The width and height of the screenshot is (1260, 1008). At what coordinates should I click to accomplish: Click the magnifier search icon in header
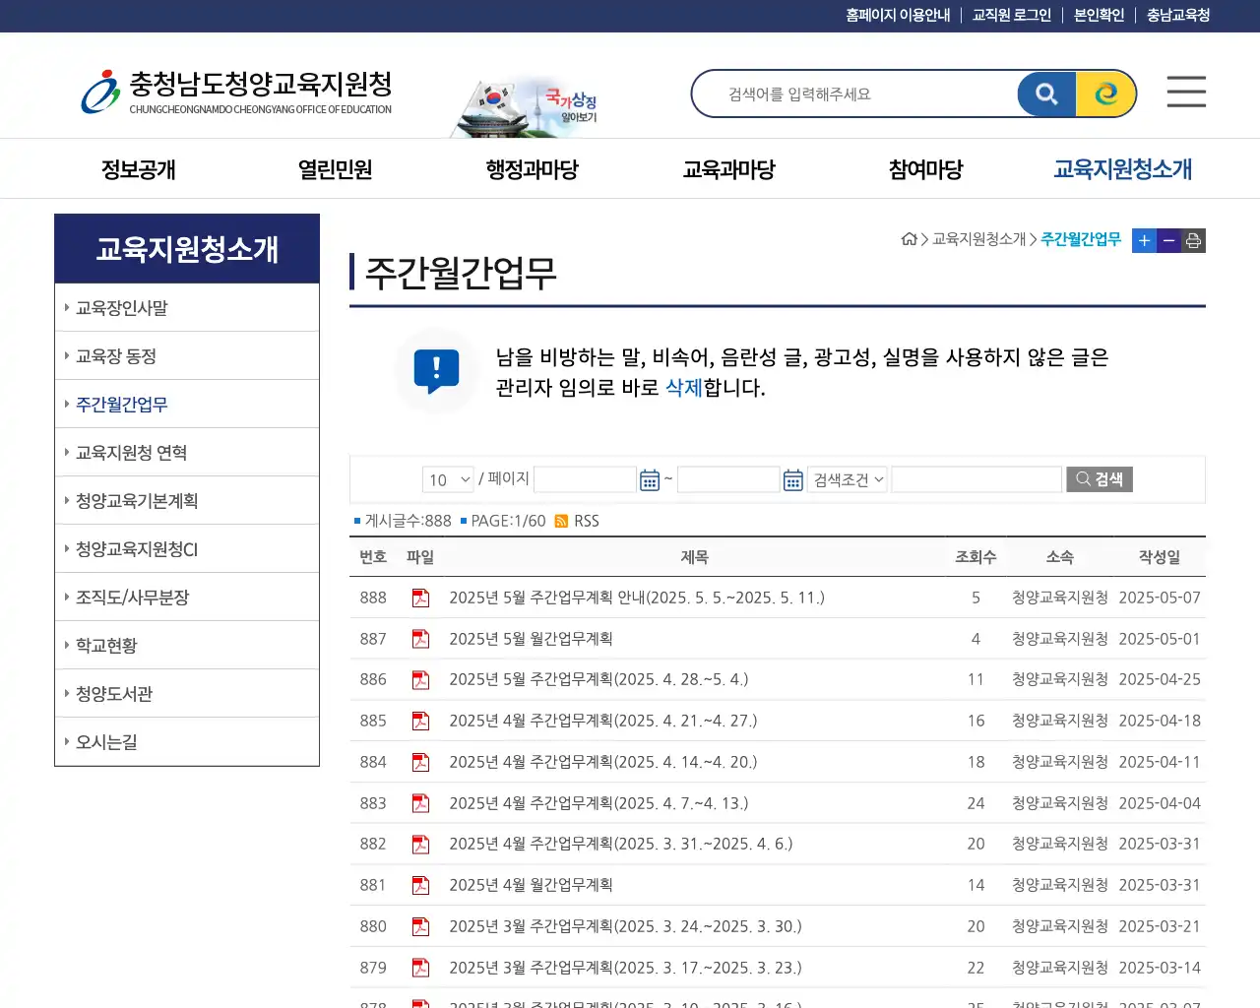click(x=1046, y=94)
